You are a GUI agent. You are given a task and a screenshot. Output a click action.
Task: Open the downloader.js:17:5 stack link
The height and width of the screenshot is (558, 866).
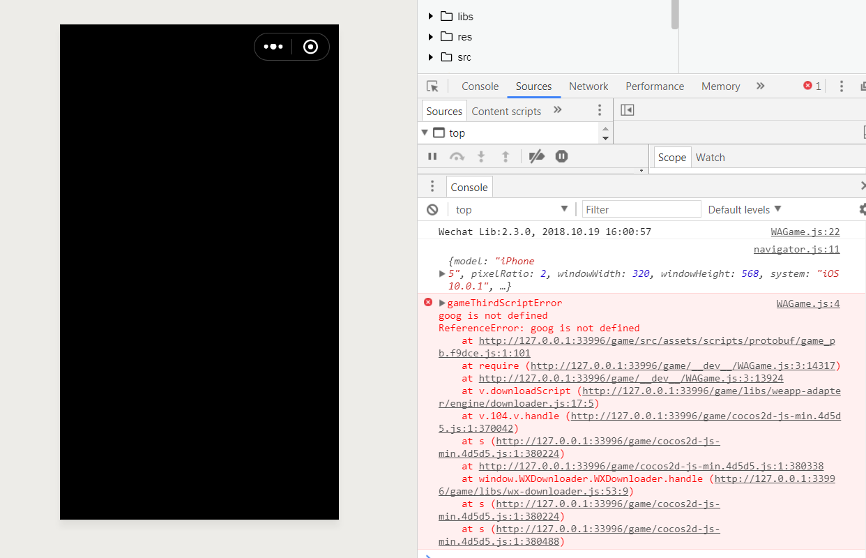click(x=639, y=397)
